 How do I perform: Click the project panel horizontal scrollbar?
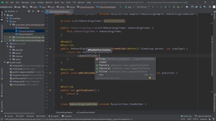tap(19, 113)
